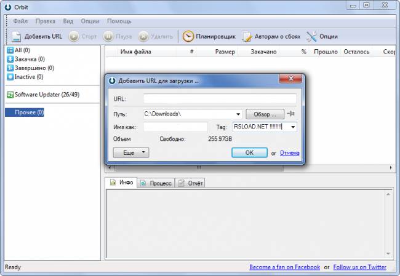Click the Tag text field

coord(261,127)
